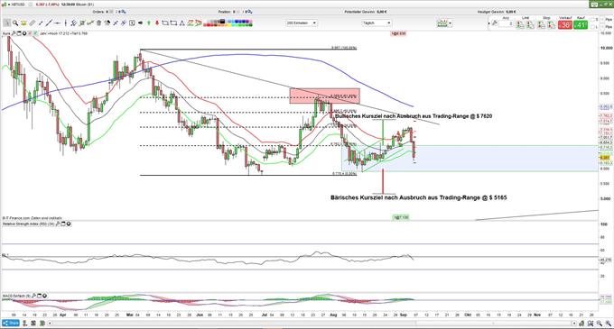Screen dimensions: 614x329
Task: Click the Mai month label on time axis
Action: click(x=129, y=315)
